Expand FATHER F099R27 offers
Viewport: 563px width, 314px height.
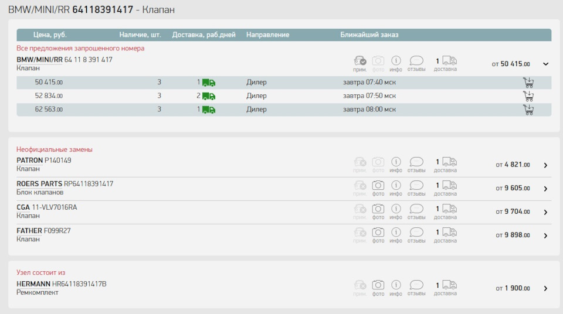(545, 235)
